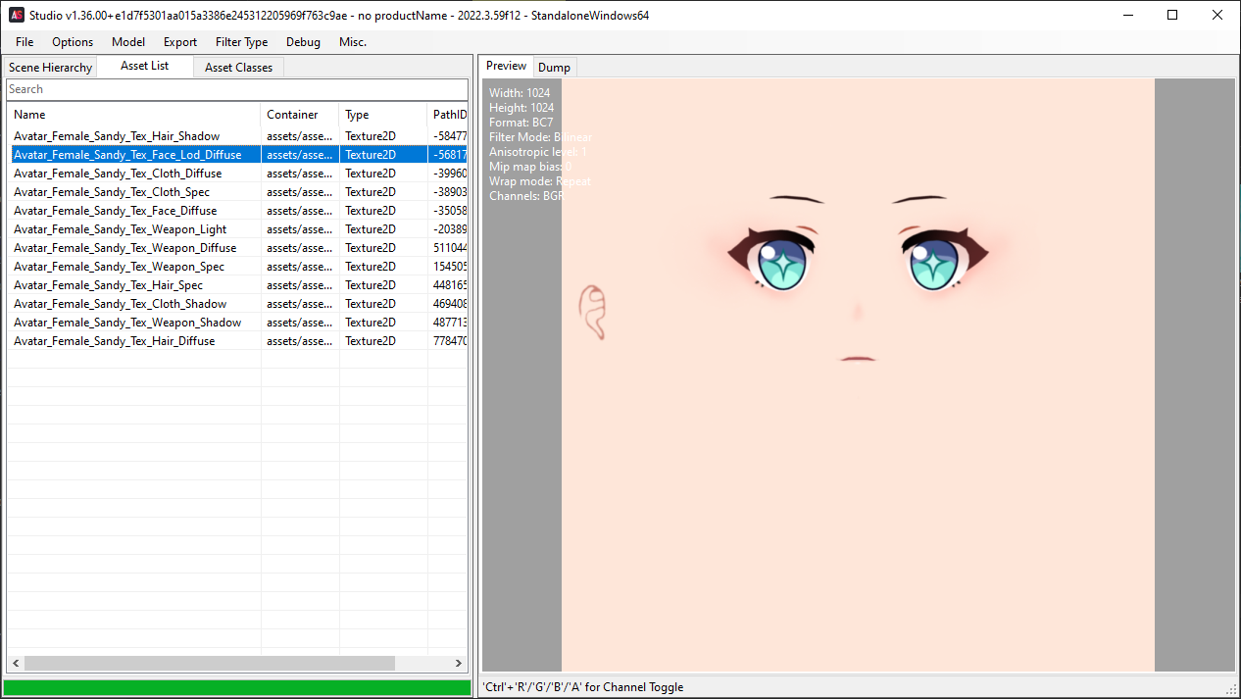The image size is (1241, 699).
Task: Minimize the Studio window
Action: pyautogui.click(x=1127, y=16)
